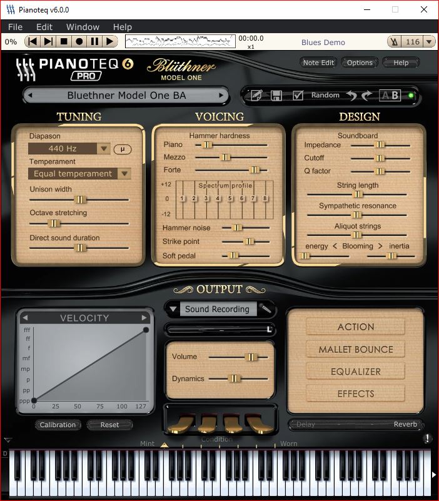Adjust the Soundboard Impedance slider
439x501 pixels.
click(x=379, y=144)
